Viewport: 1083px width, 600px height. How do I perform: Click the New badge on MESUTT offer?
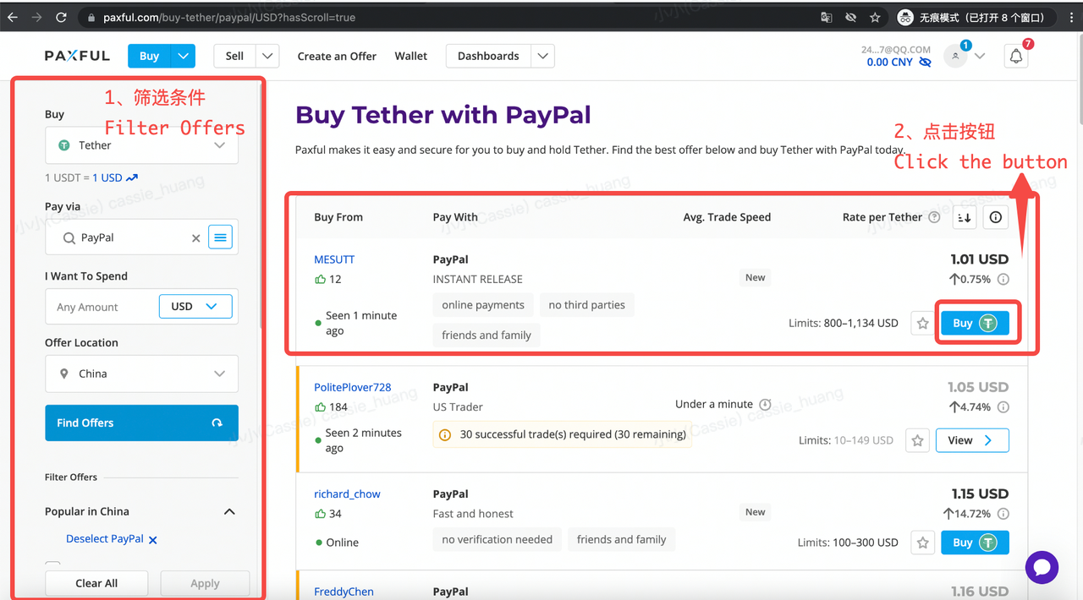[x=755, y=277]
